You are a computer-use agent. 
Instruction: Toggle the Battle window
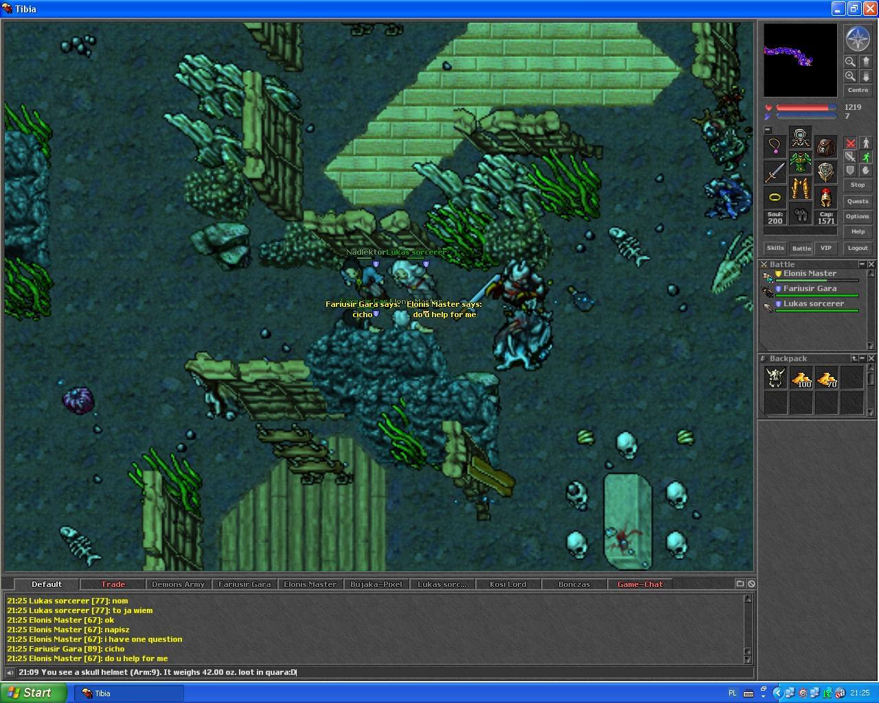[x=801, y=248]
